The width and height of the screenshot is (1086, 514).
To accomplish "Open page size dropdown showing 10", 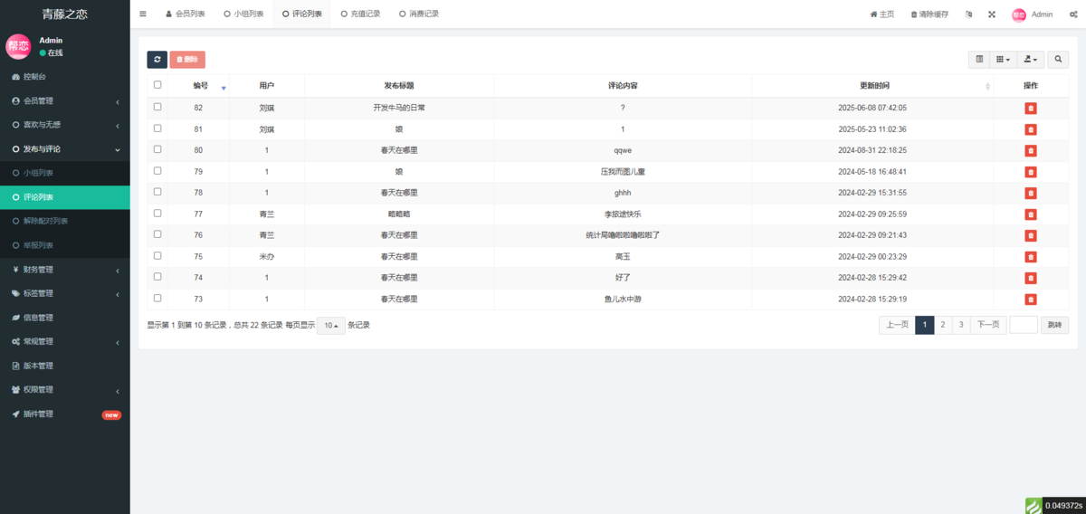I will click(331, 326).
